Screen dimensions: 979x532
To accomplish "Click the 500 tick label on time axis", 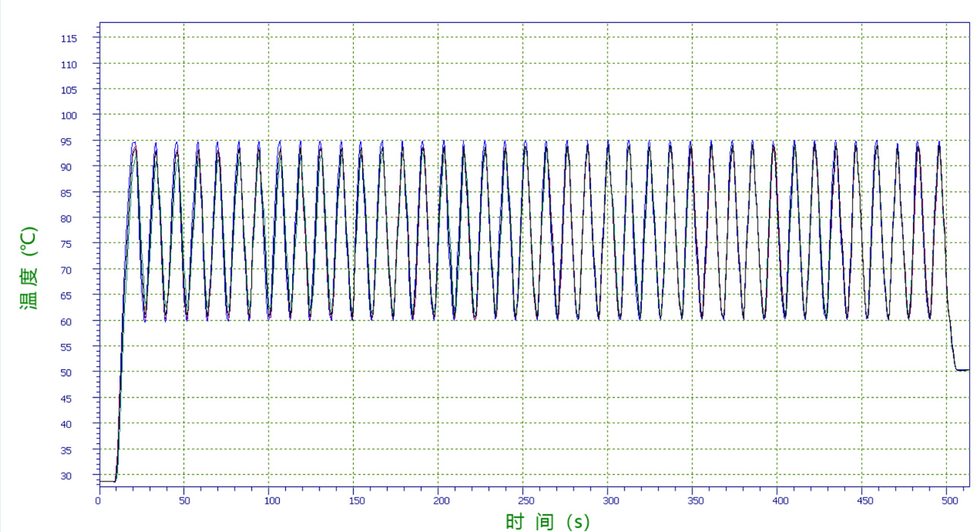I will pyautogui.click(x=946, y=501).
